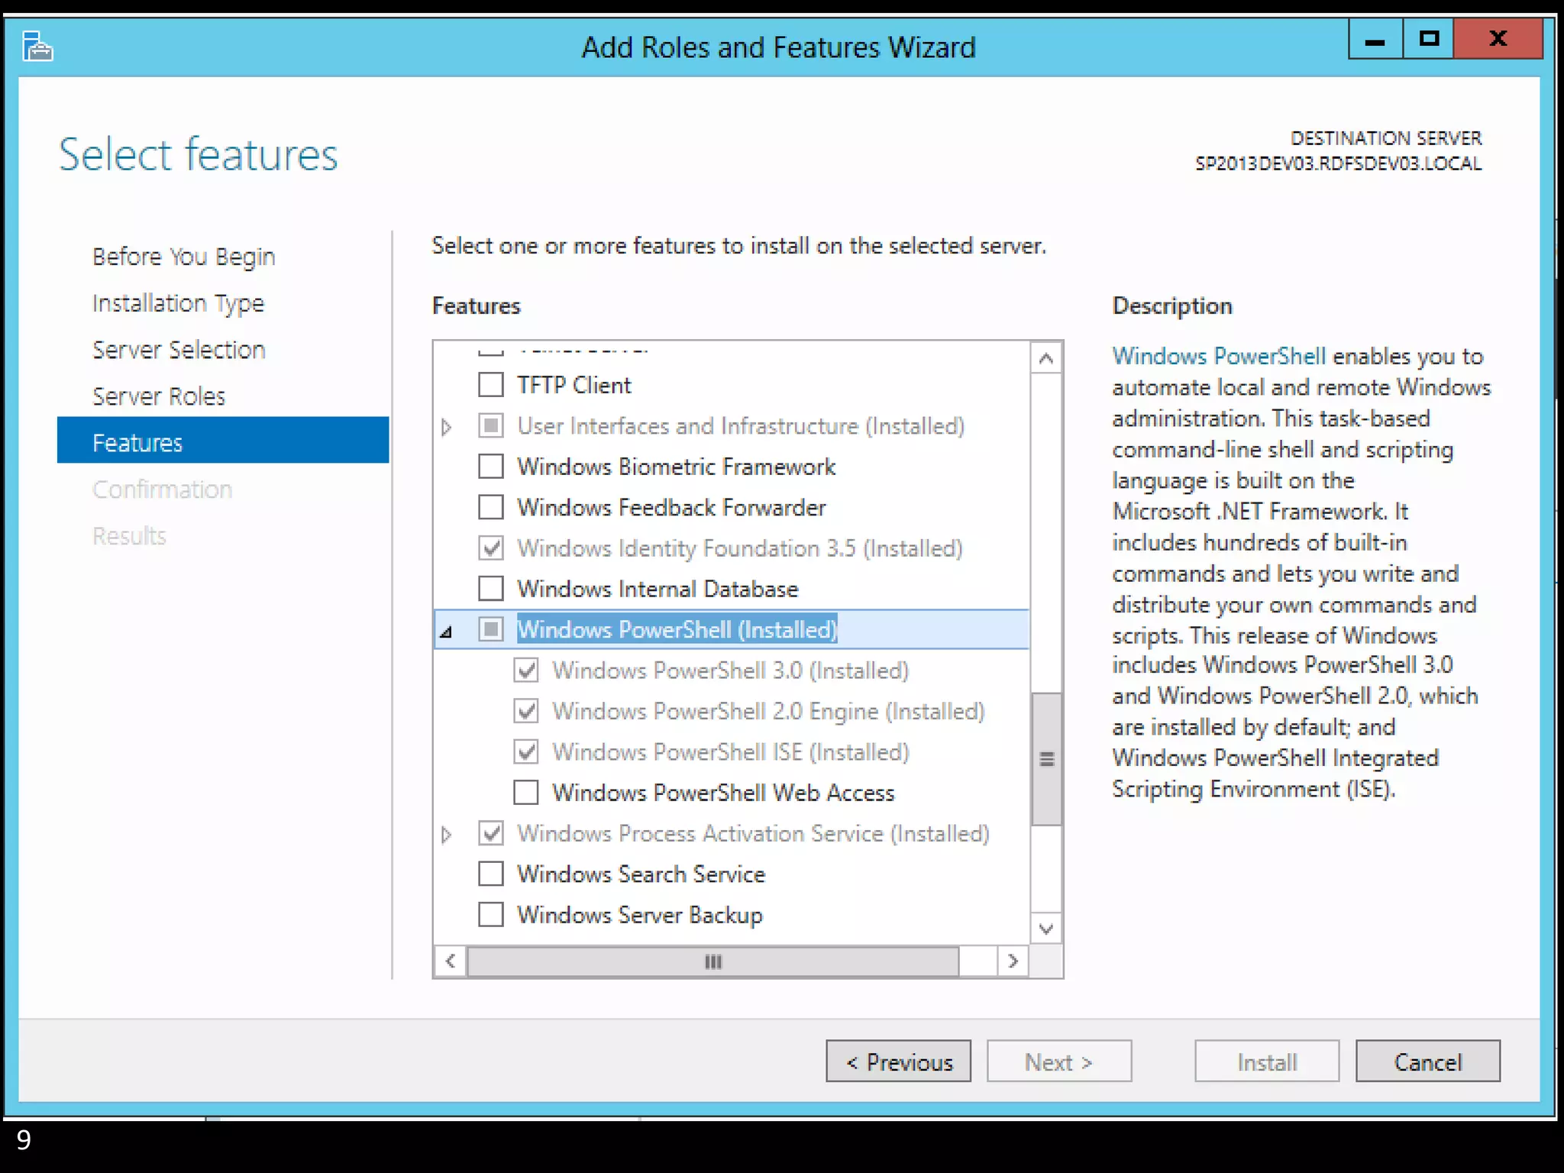Cancel the wizard
The image size is (1564, 1173).
coord(1427,1062)
